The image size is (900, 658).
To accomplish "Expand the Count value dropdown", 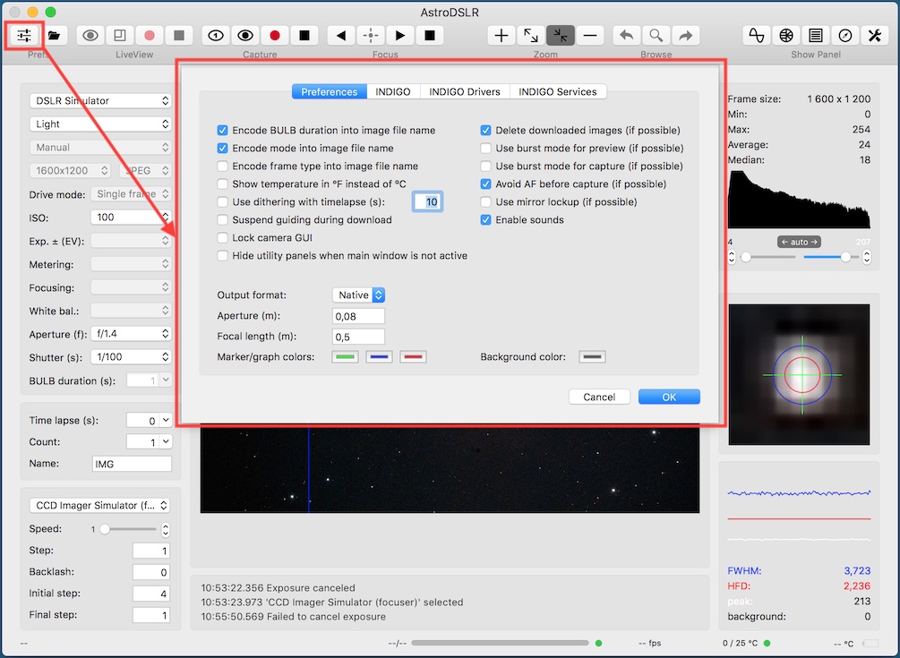I will (166, 441).
